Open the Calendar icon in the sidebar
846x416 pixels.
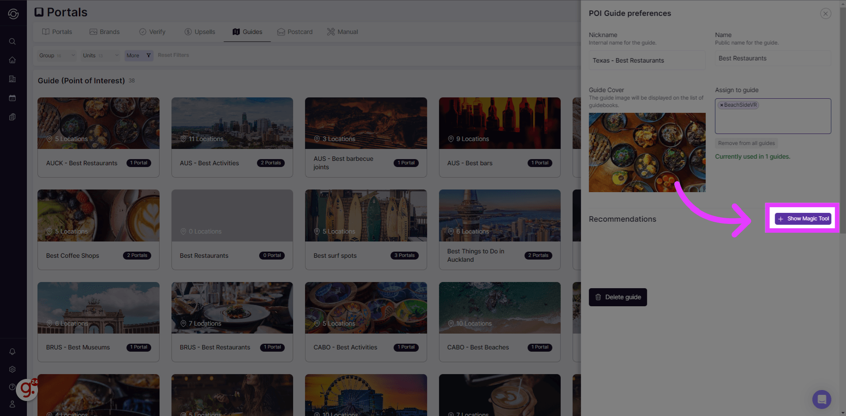coord(12,98)
